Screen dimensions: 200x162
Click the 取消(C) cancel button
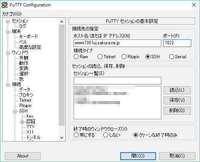click(177, 156)
